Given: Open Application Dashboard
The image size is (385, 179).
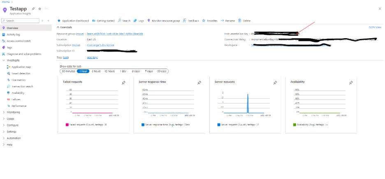Looking at the screenshot, I should click(73, 21).
